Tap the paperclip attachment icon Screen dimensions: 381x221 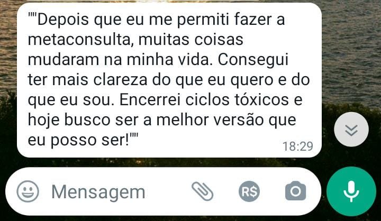tap(202, 191)
